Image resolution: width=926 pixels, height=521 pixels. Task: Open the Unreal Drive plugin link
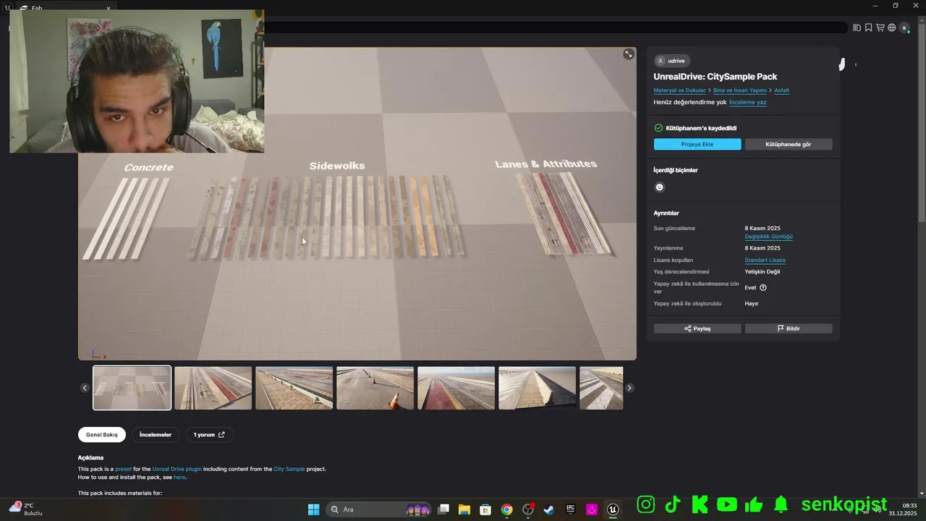(177, 469)
